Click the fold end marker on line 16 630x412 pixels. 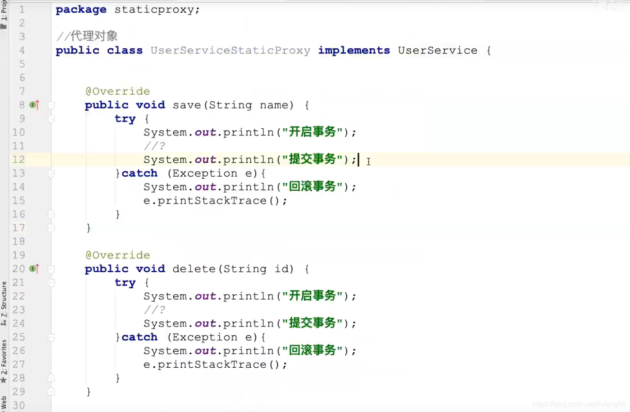coord(51,215)
